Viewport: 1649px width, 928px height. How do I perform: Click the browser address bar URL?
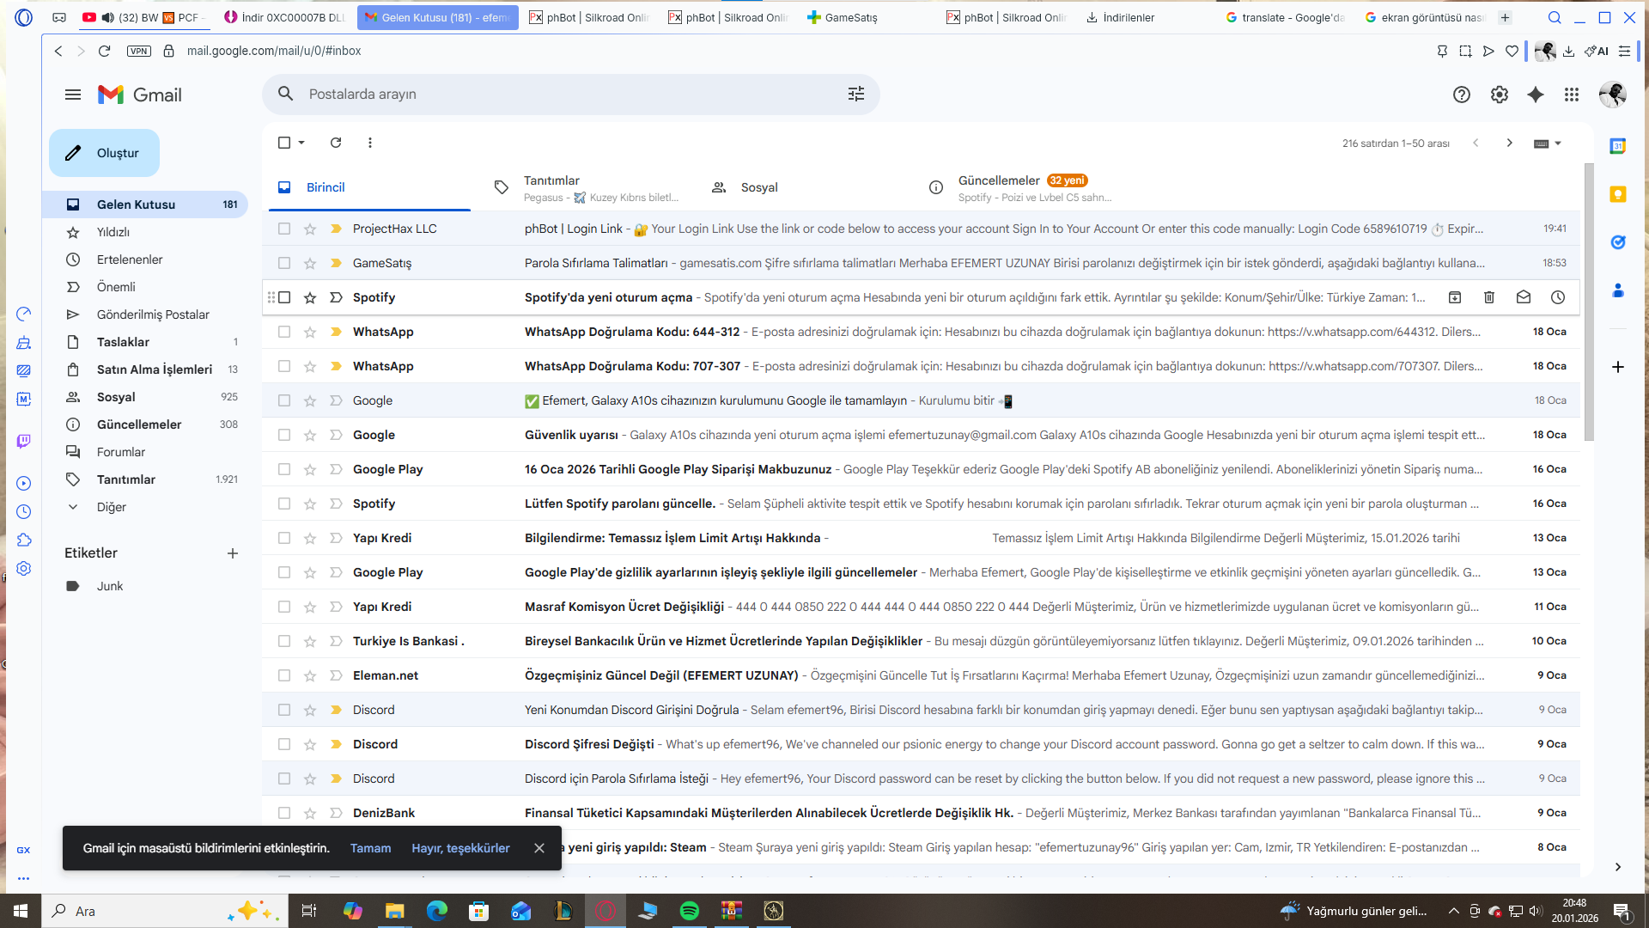(x=274, y=51)
